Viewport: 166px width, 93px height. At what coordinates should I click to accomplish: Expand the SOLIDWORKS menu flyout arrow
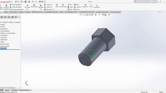point(11,2)
